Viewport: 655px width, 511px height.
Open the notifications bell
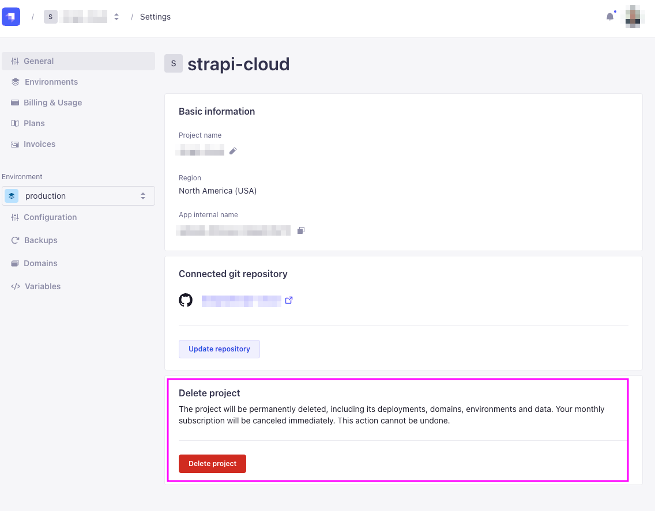coord(610,17)
